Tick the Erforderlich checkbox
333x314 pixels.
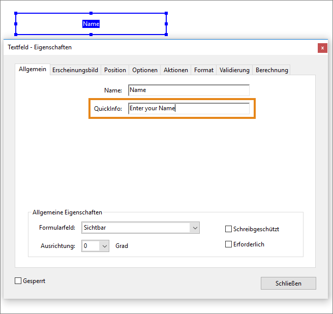[x=229, y=244]
